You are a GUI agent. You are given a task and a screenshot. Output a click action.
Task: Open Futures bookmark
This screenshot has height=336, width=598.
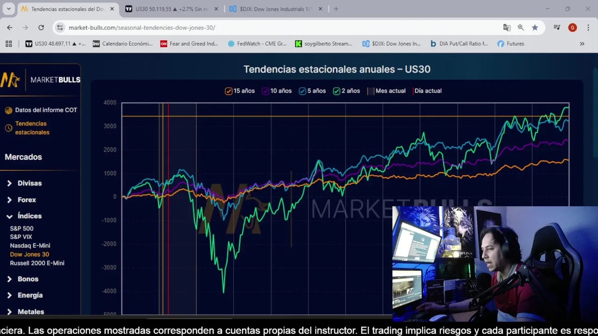tap(511, 43)
